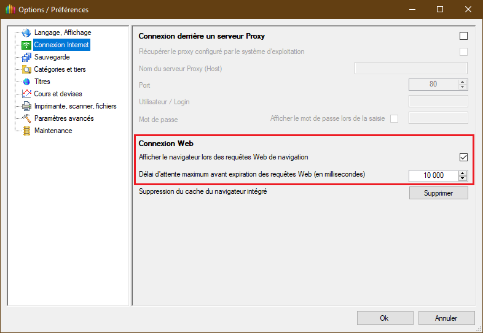Uncheck Afficher le navigateur lors des requêtes Web

463,157
